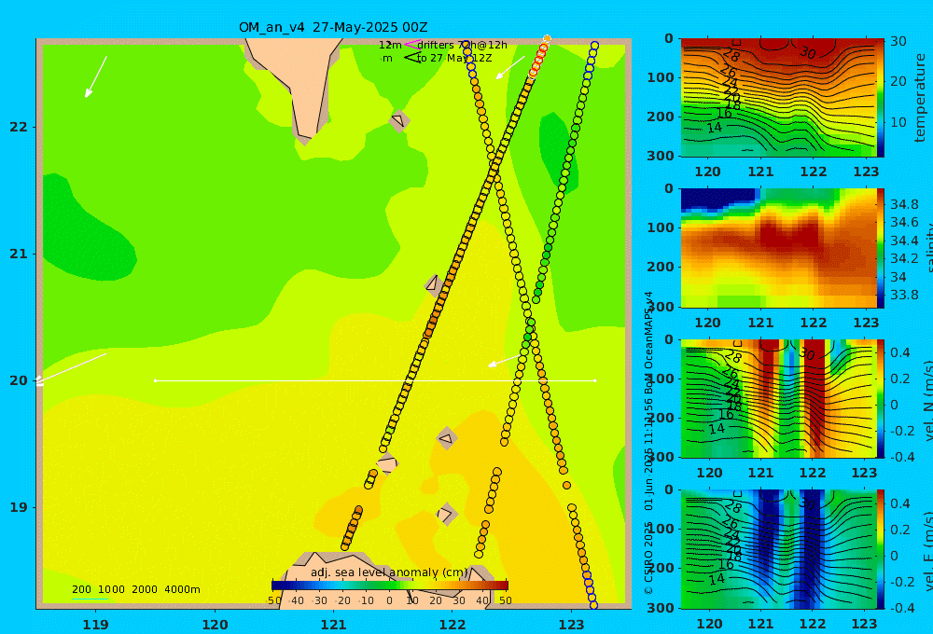Viewport: 933px width, 634px height.
Task: Click the small island marker near 18.9°N, 121.9°E
Action: pyautogui.click(x=446, y=514)
